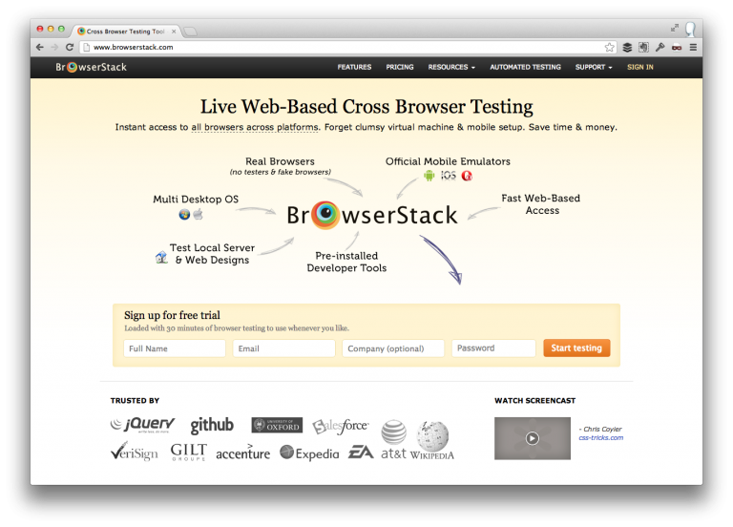Click the Multi Desktop OS label
The height and width of the screenshot is (527, 733).
click(196, 200)
